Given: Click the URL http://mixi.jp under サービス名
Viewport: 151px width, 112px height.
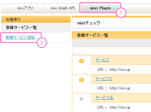Looking at the screenshot, I should click(x=120, y=107).
